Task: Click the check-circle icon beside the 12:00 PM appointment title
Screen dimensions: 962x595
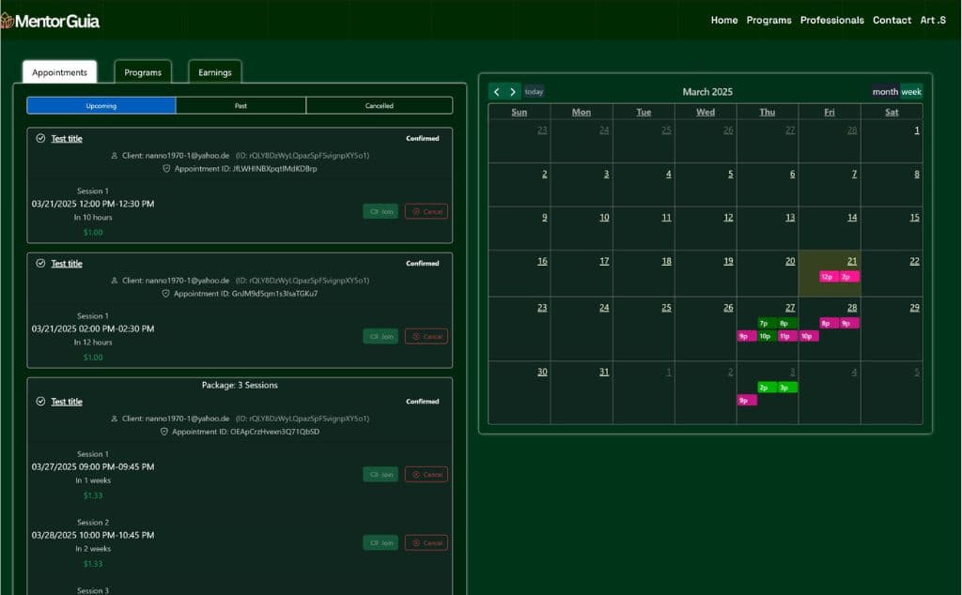Action: pyautogui.click(x=40, y=138)
